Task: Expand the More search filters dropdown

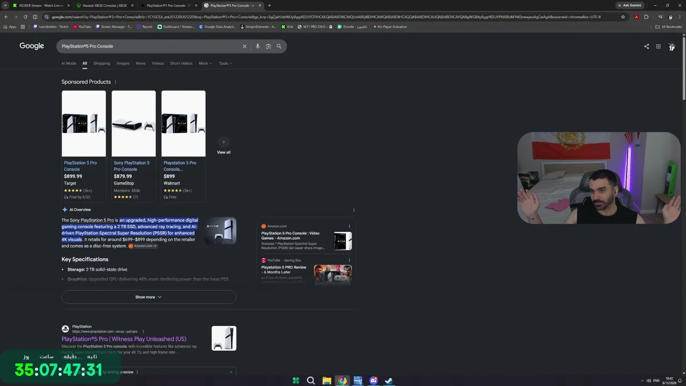Action: pos(205,63)
